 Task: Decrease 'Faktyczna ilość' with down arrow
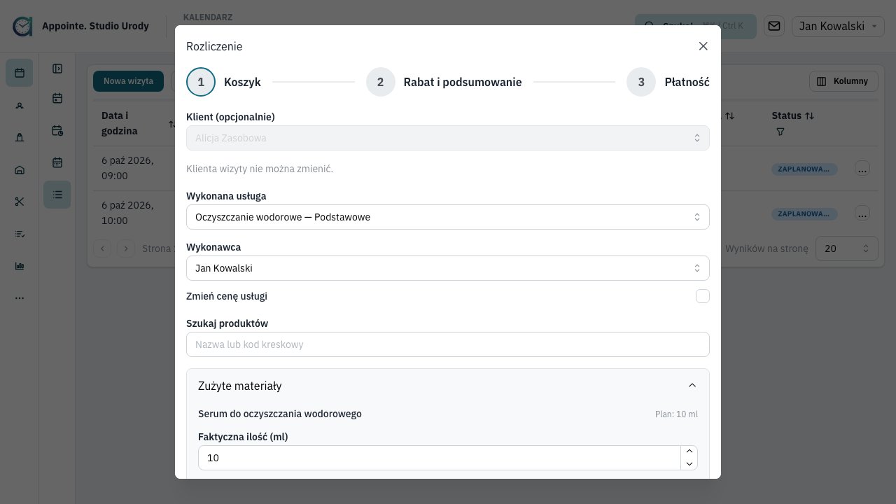689,464
